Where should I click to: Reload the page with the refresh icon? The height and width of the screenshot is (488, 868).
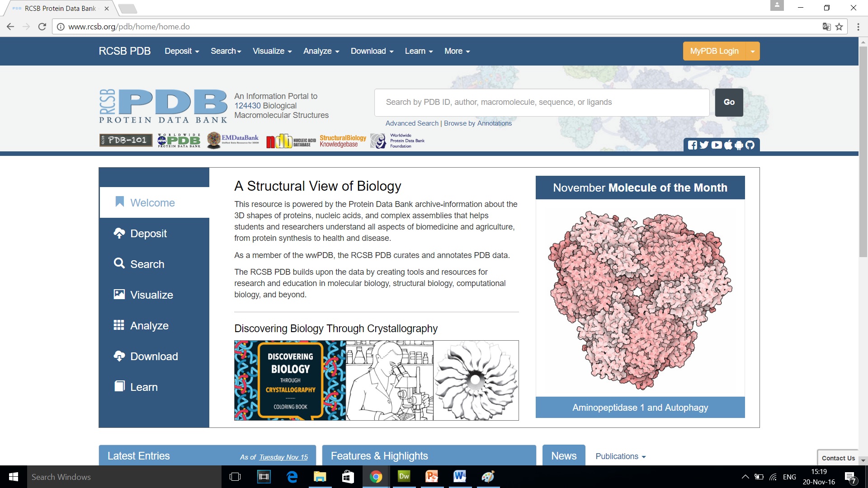tap(42, 27)
